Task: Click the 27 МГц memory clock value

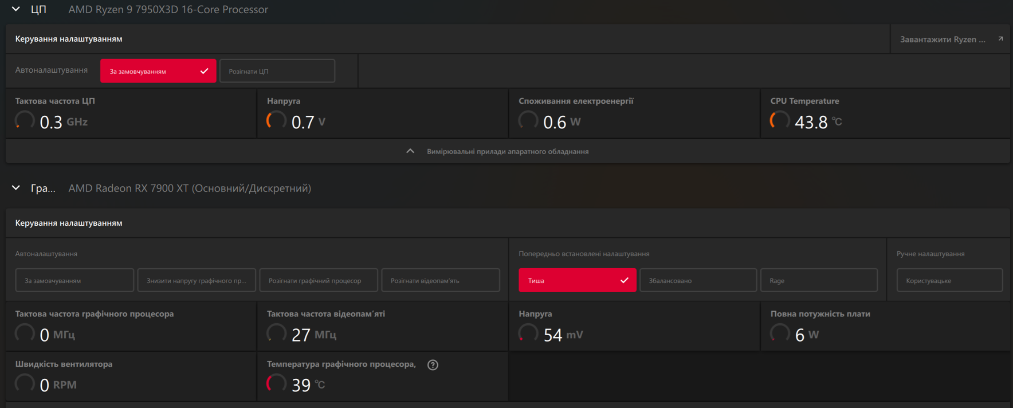Action: tap(314, 335)
